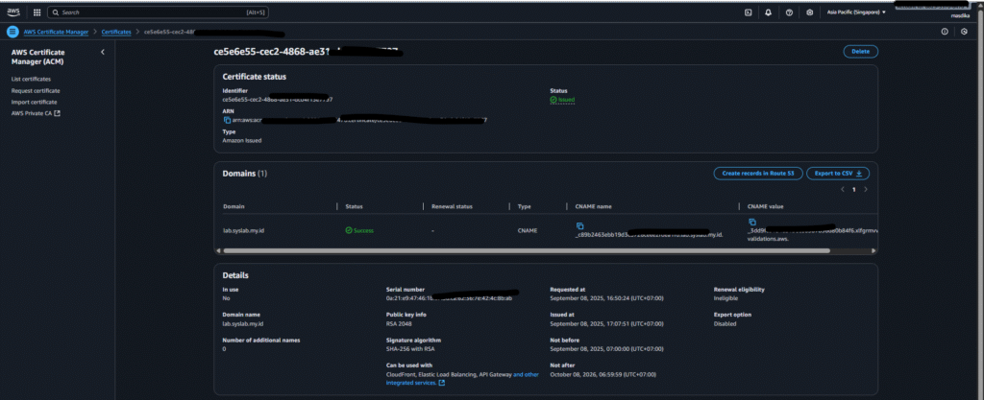The image size is (984, 400).
Task: Click the 'RSA 2048' public key value
Action: click(x=399, y=323)
